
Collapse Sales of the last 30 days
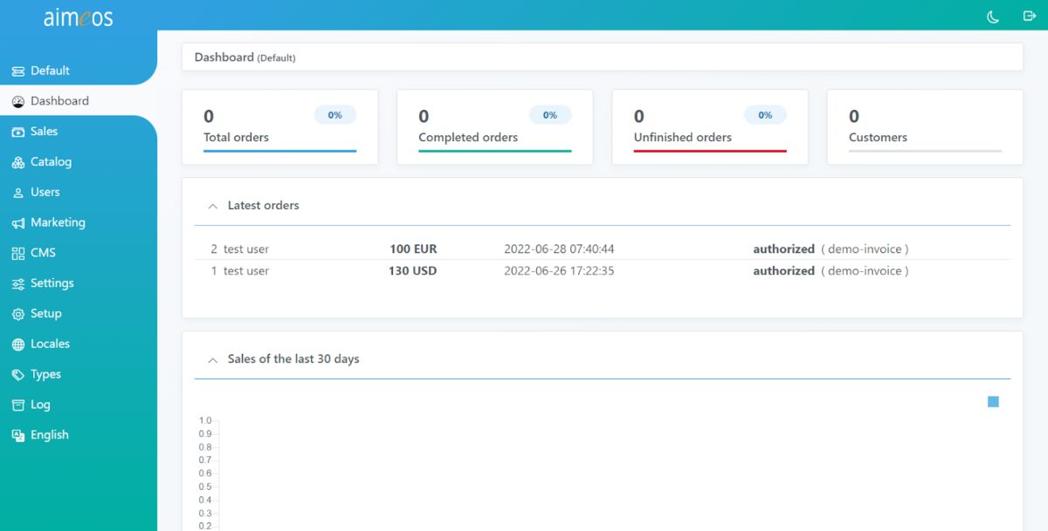click(212, 359)
